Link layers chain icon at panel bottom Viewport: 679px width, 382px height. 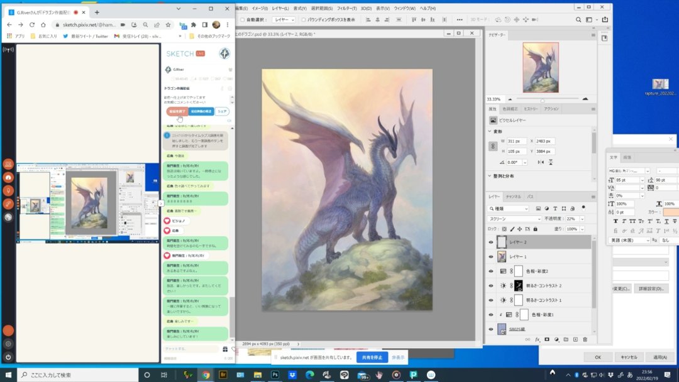527,340
